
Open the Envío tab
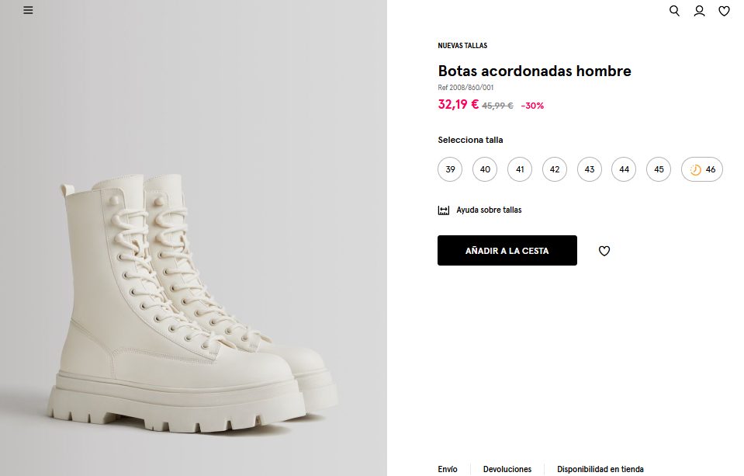coord(448,469)
